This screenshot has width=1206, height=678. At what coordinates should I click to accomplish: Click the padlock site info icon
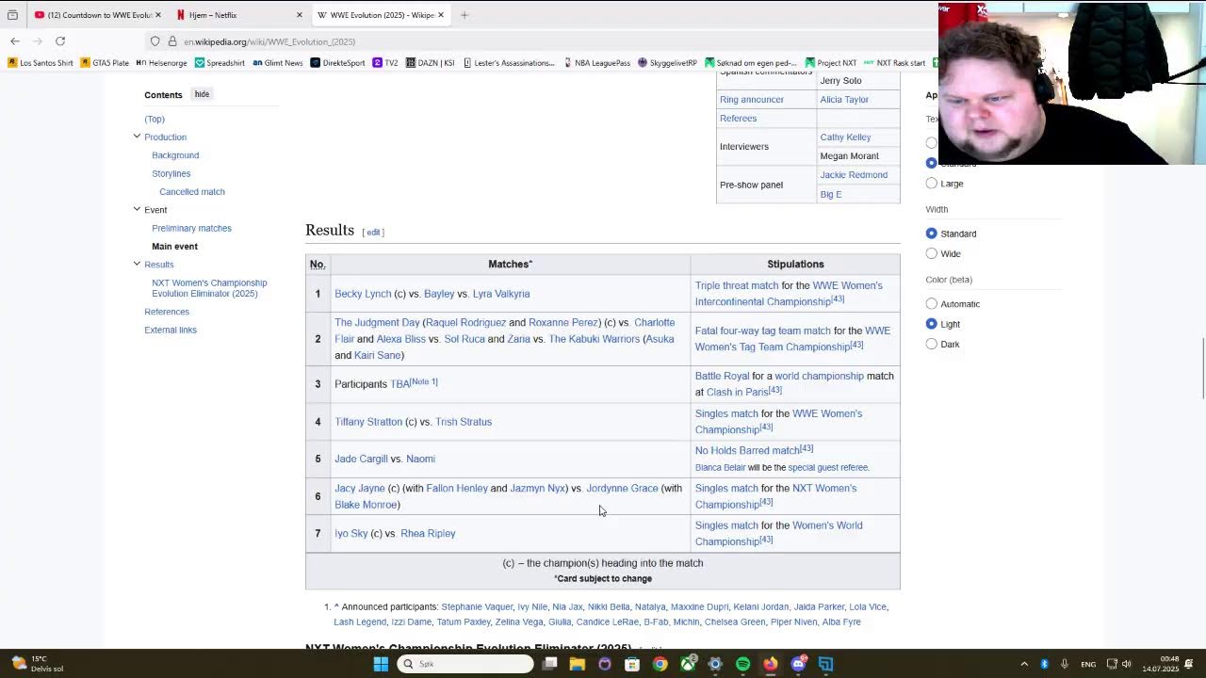(x=172, y=41)
